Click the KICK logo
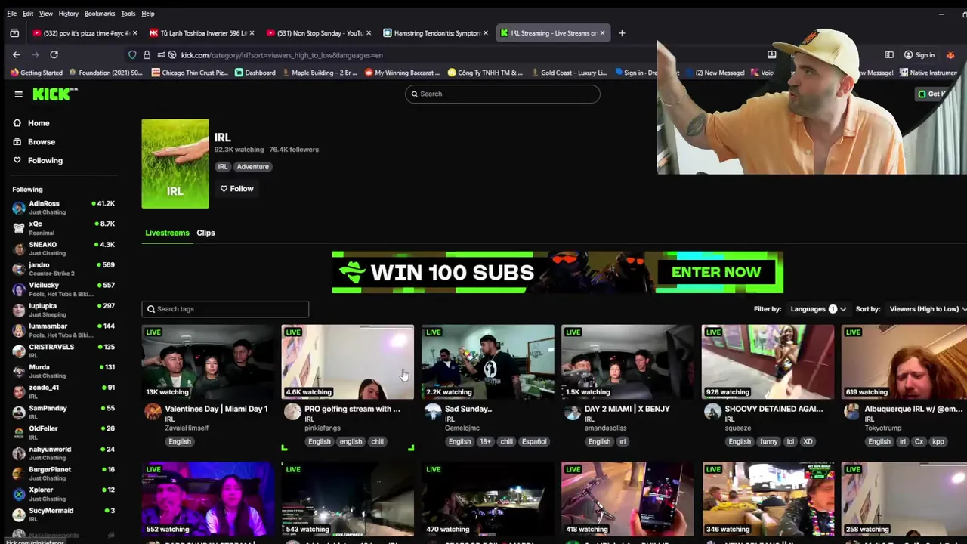Screen dimensions: 967x544 [x=55, y=94]
